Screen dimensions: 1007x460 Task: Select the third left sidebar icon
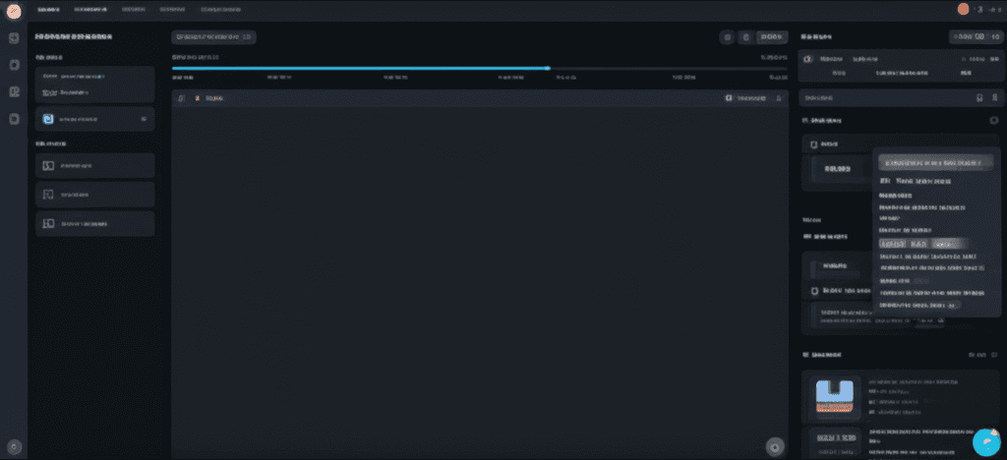pos(15,91)
